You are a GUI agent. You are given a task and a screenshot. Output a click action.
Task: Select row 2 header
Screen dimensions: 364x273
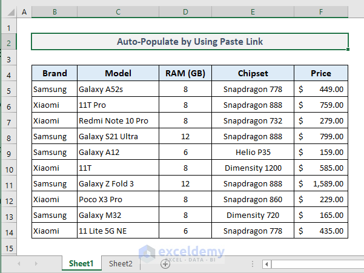(9, 43)
